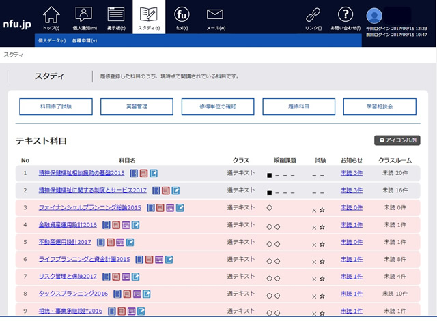This screenshot has height=321, width=437.
Task: Click blue book icon for ファイナンシャルプランニング総論2015
Action: tap(151, 208)
